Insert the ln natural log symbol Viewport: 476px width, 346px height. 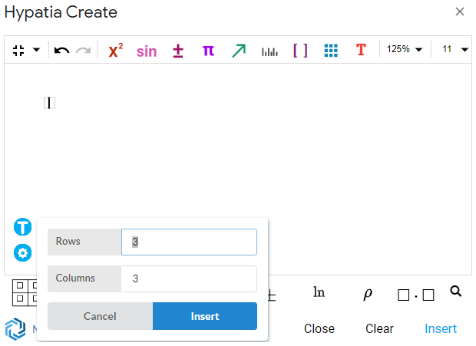coord(319,292)
